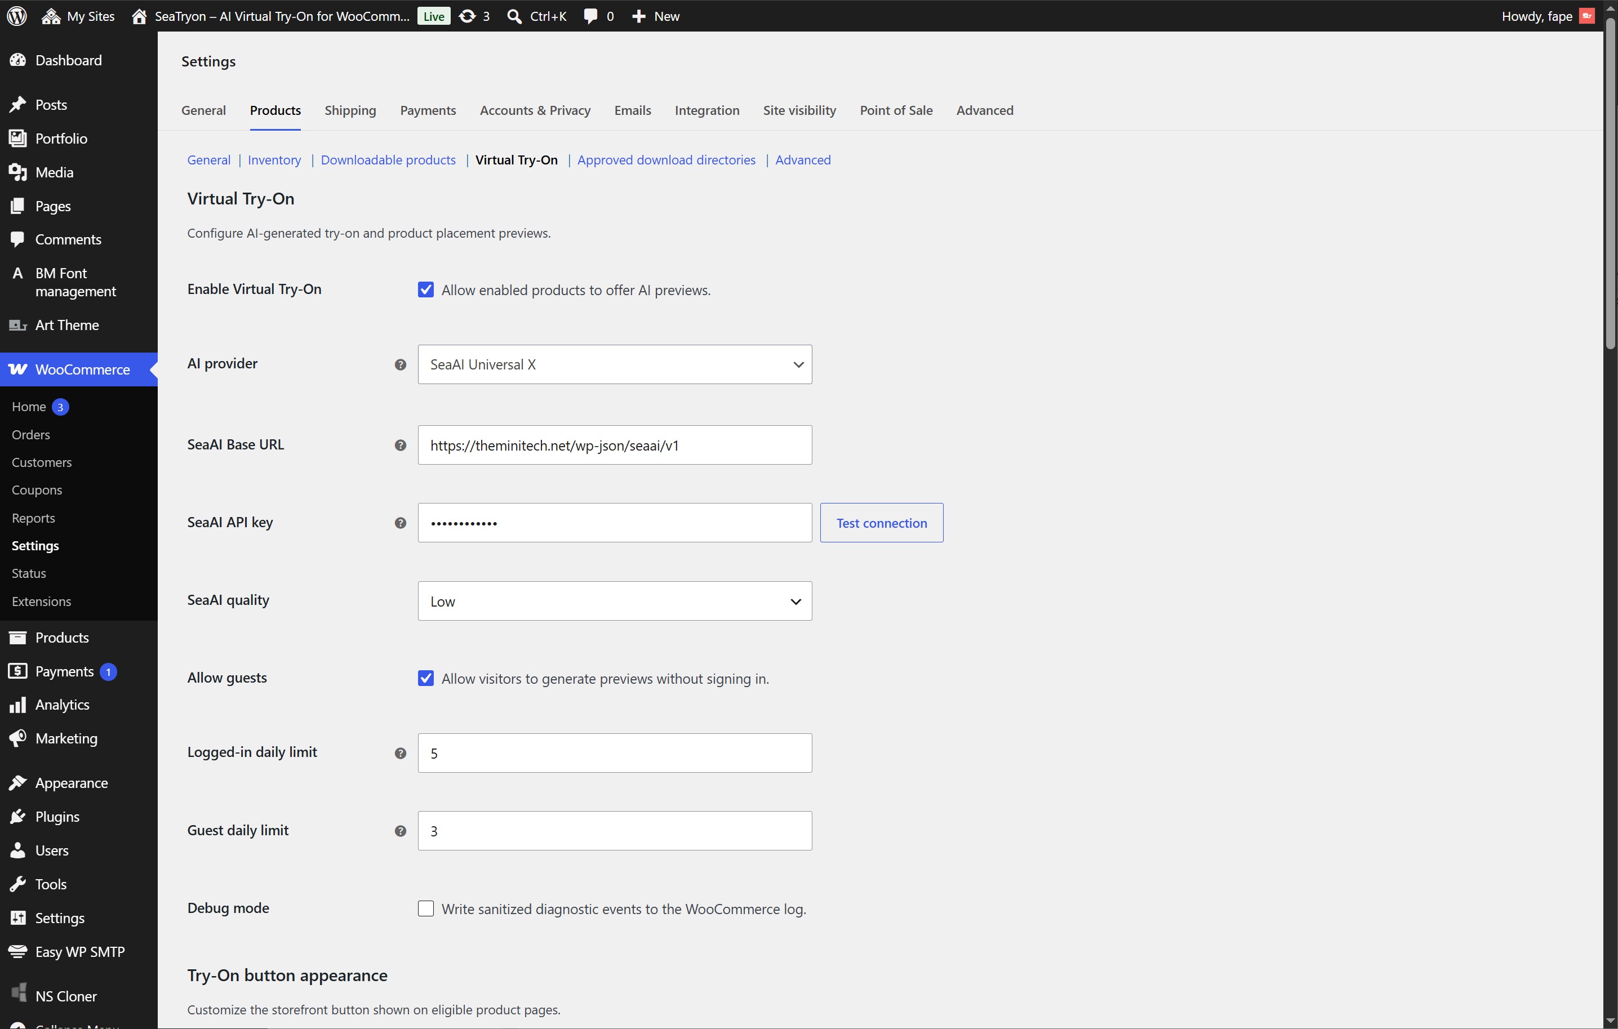
Task: Open the Inventory subsection link
Action: (274, 160)
